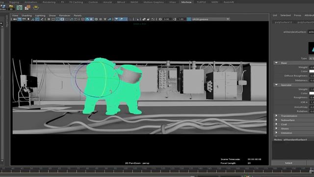This screenshot has height=177, width=314.
Task: Open the Selected menu in Attribute Editor
Action: coord(286,15)
